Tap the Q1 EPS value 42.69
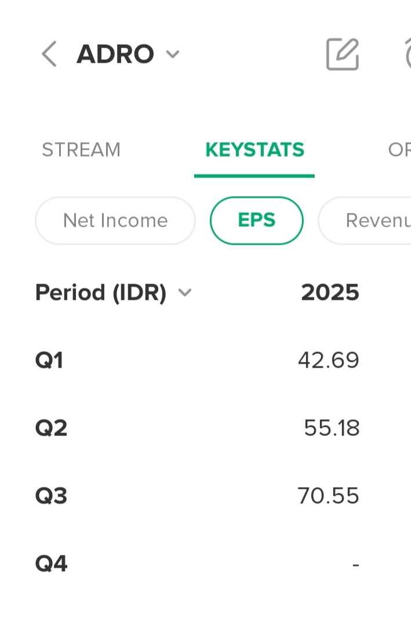This screenshot has height=617, width=411. point(328,361)
